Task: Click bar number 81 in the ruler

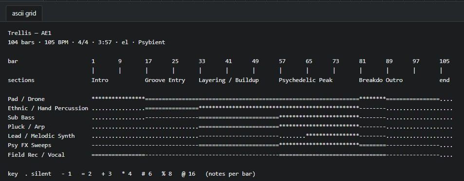Action: point(362,61)
